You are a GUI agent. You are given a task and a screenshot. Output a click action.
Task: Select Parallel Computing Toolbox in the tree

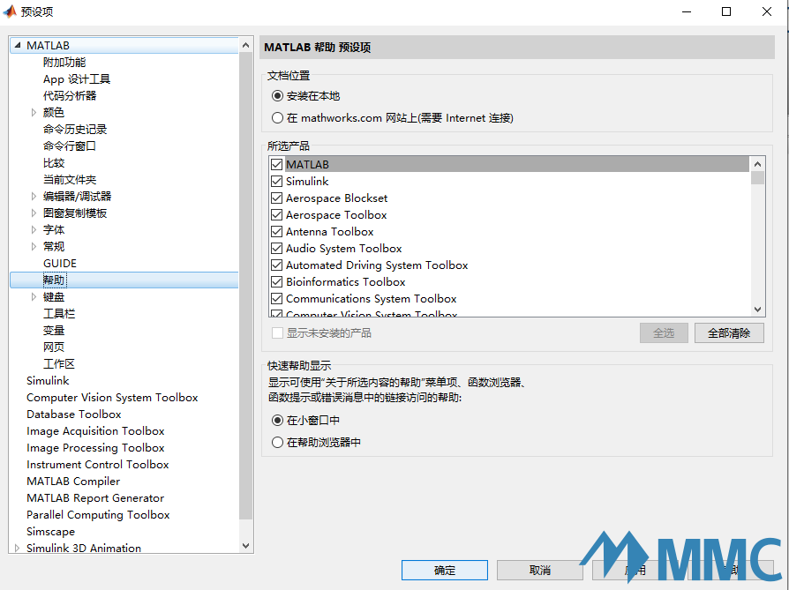98,514
